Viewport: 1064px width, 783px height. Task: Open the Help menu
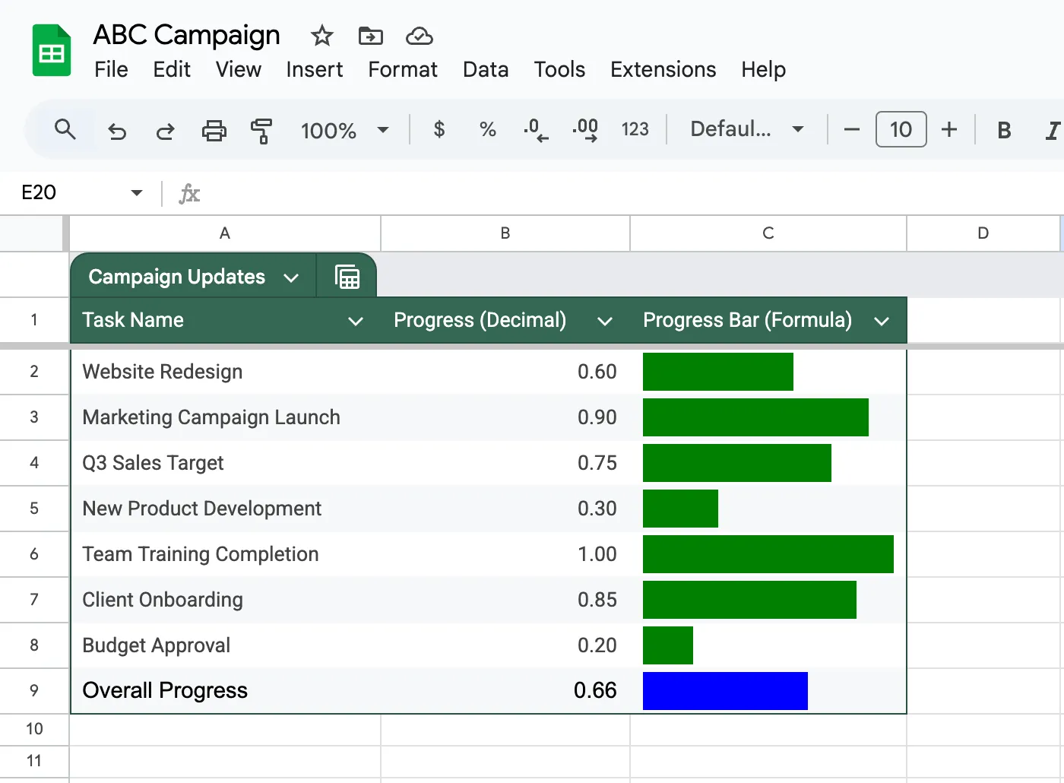coord(763,69)
